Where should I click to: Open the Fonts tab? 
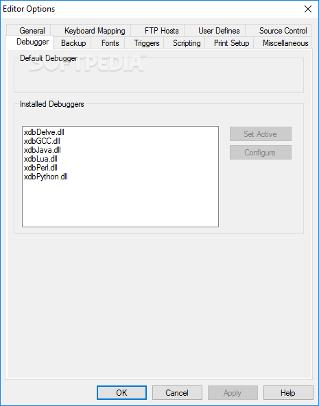[108, 43]
